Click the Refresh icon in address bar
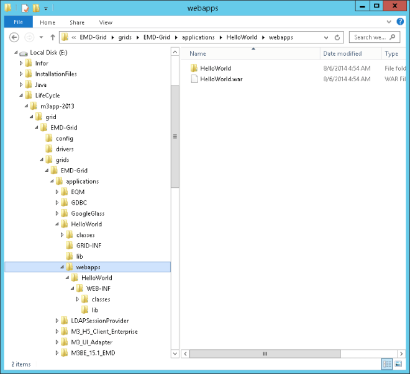410x374 pixels. (338, 37)
